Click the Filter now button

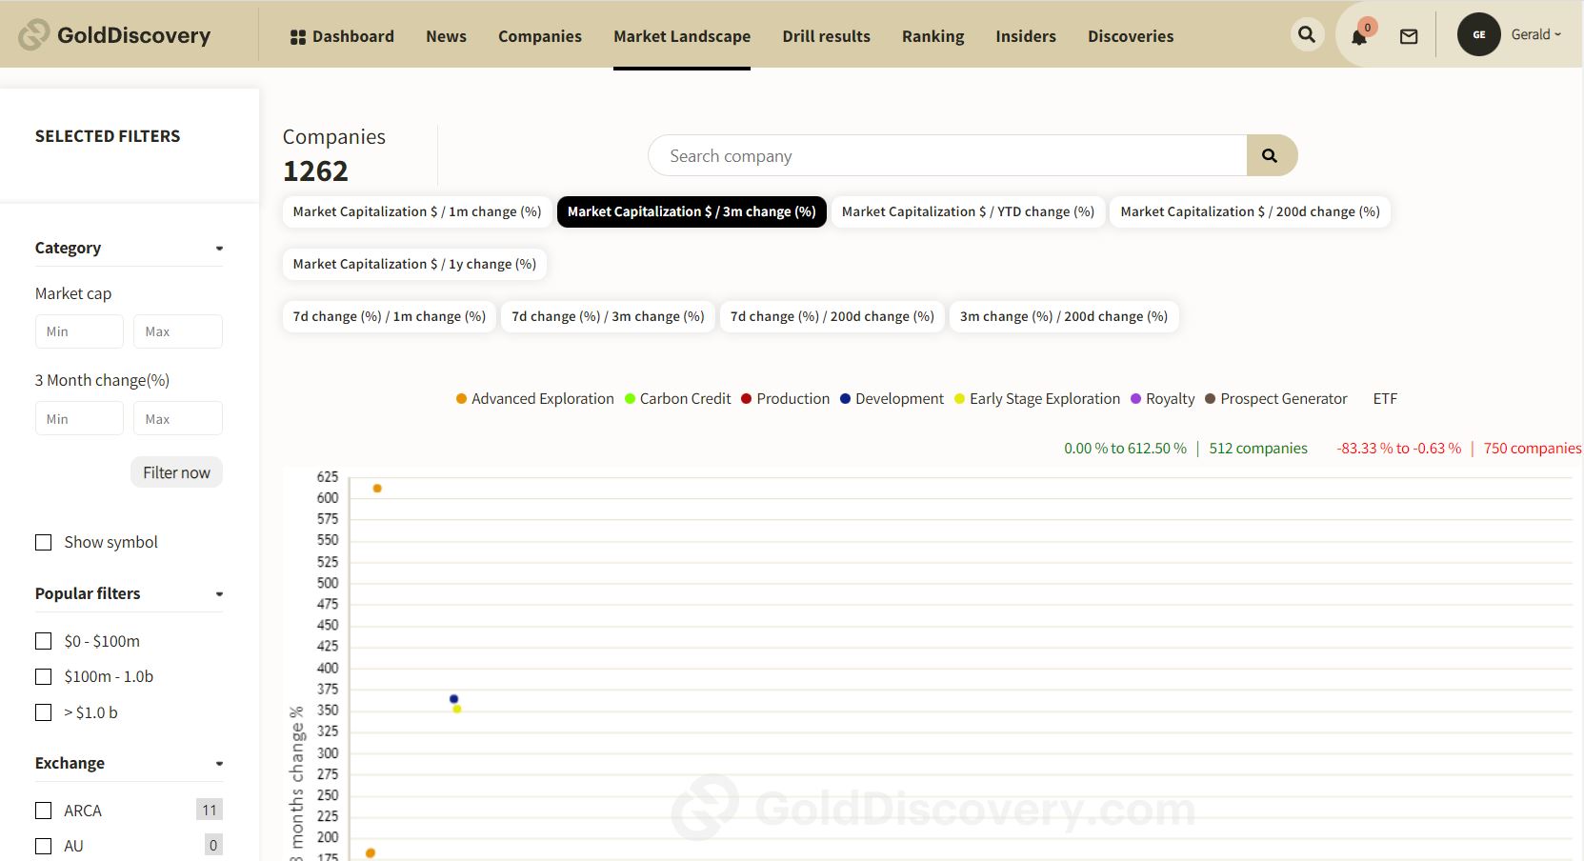click(x=176, y=472)
